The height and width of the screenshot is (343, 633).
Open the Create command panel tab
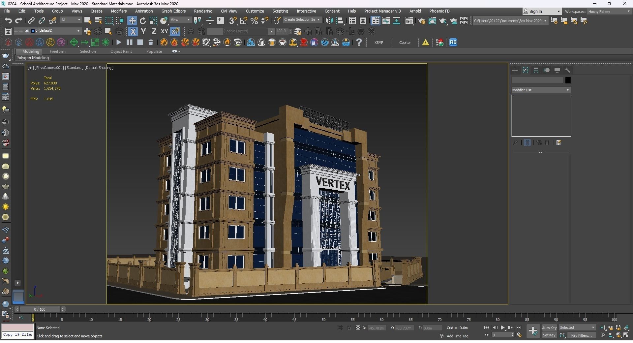(x=515, y=70)
